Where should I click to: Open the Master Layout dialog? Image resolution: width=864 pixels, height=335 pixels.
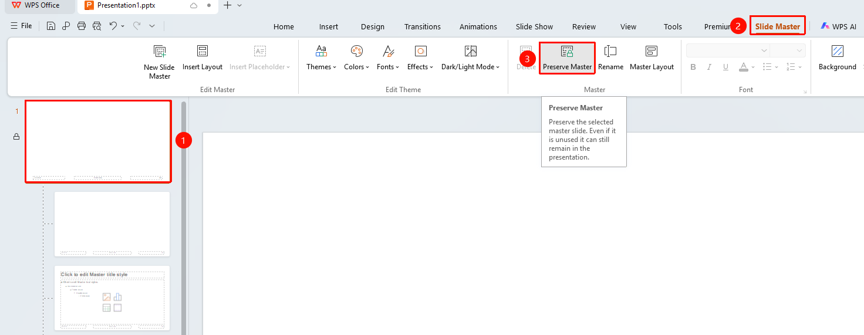coord(652,57)
